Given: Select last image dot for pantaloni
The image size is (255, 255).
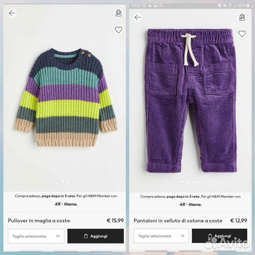Looking at the screenshot, I should [198, 182].
